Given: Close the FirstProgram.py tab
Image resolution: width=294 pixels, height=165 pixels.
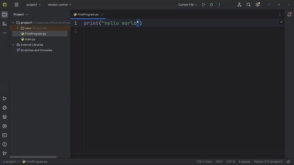Looking at the screenshot, I should 102,14.
